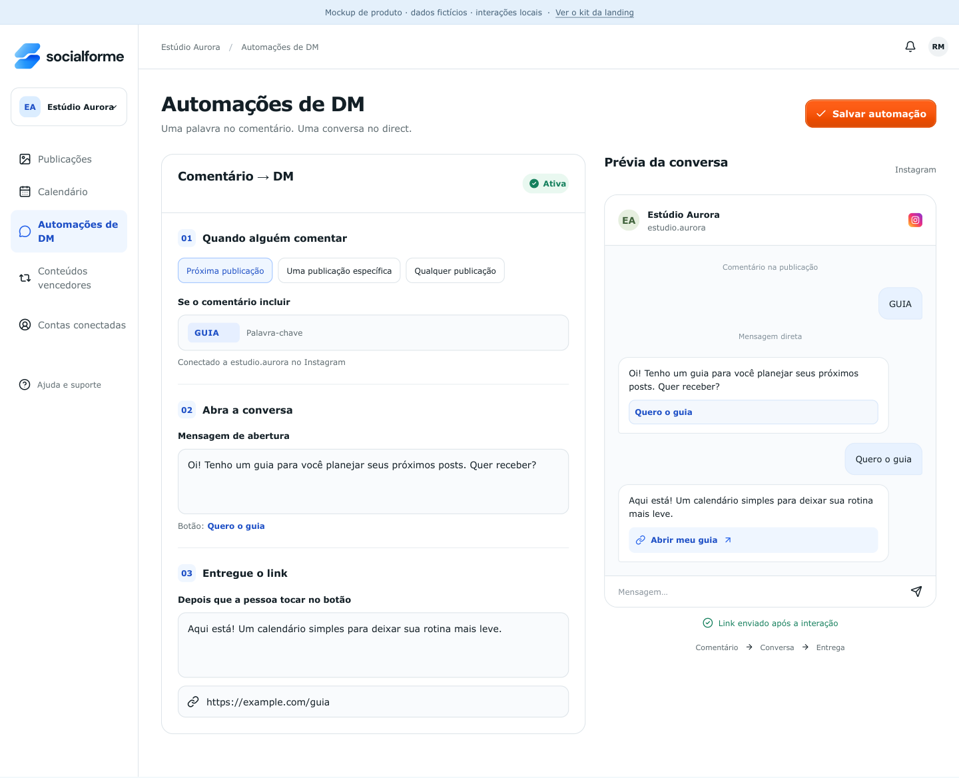Open the RM user avatar menu
The width and height of the screenshot is (959, 778).
click(938, 47)
